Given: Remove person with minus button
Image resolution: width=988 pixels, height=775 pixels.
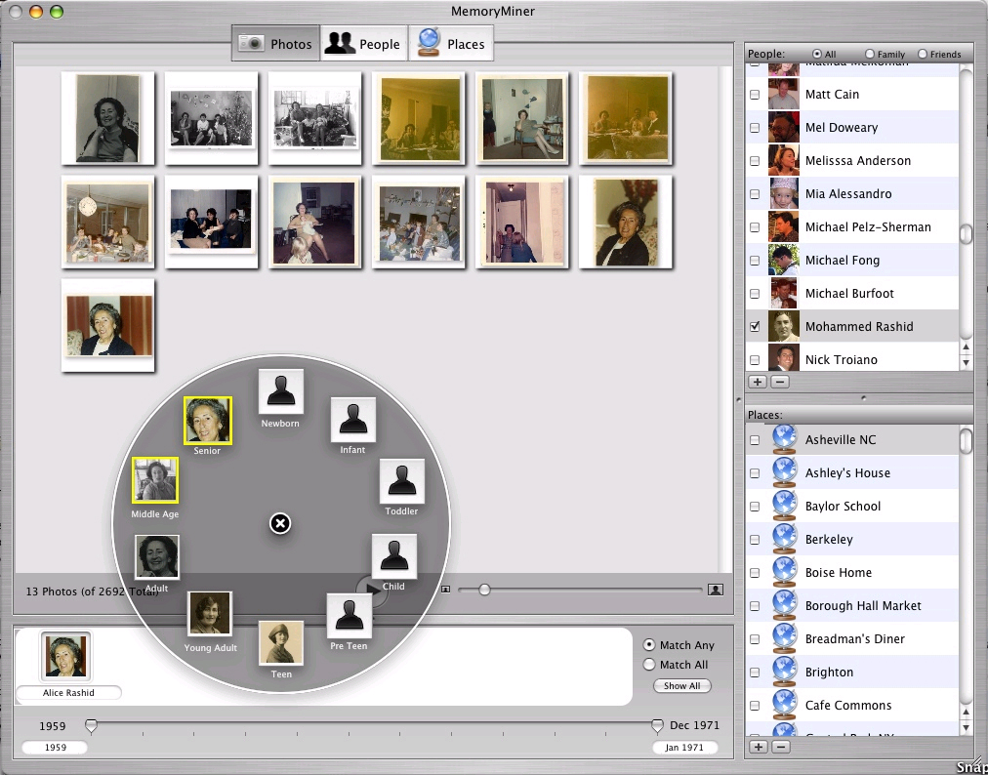Looking at the screenshot, I should click(780, 382).
